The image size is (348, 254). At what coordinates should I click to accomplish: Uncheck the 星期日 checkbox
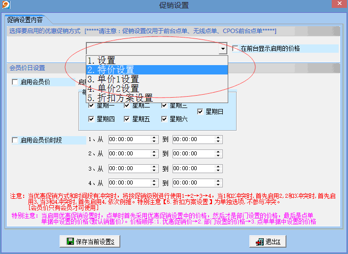pos(200,111)
